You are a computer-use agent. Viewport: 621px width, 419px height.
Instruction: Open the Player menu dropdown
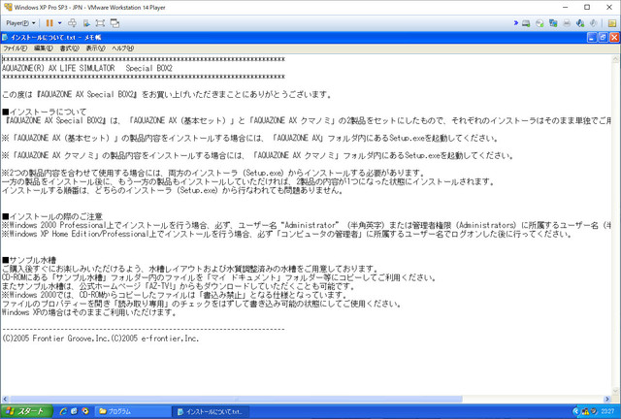pyautogui.click(x=20, y=23)
